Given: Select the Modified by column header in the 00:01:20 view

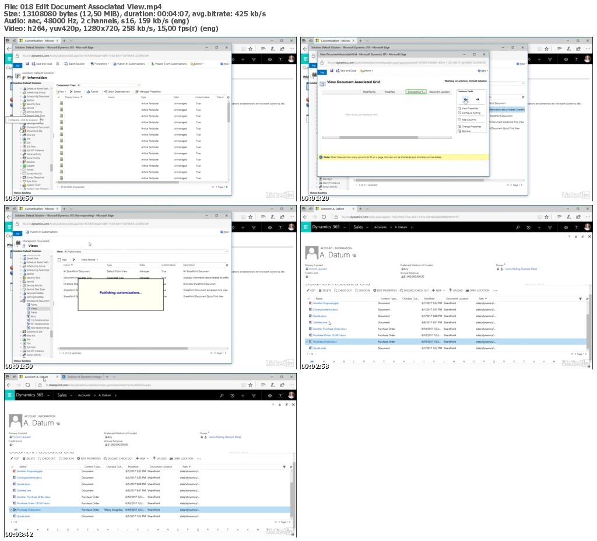Looking at the screenshot, I should tap(369, 92).
